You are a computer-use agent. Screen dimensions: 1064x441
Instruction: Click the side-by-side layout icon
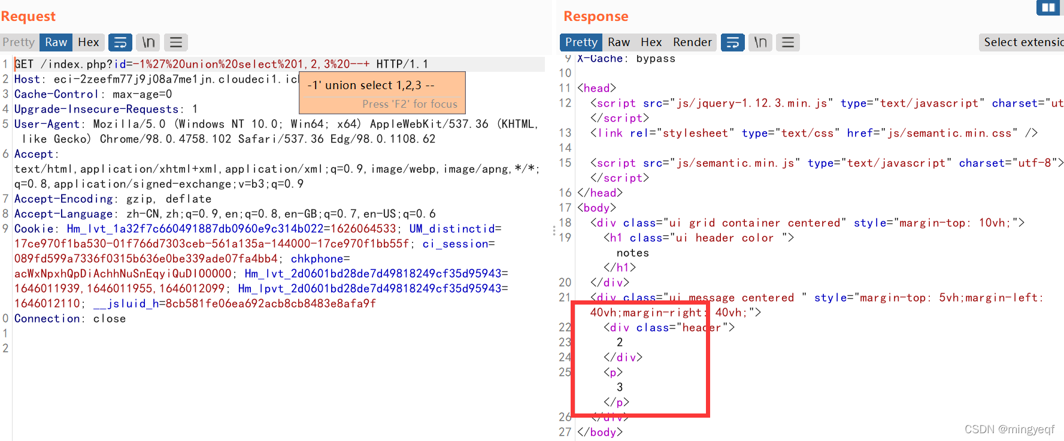click(x=1048, y=8)
